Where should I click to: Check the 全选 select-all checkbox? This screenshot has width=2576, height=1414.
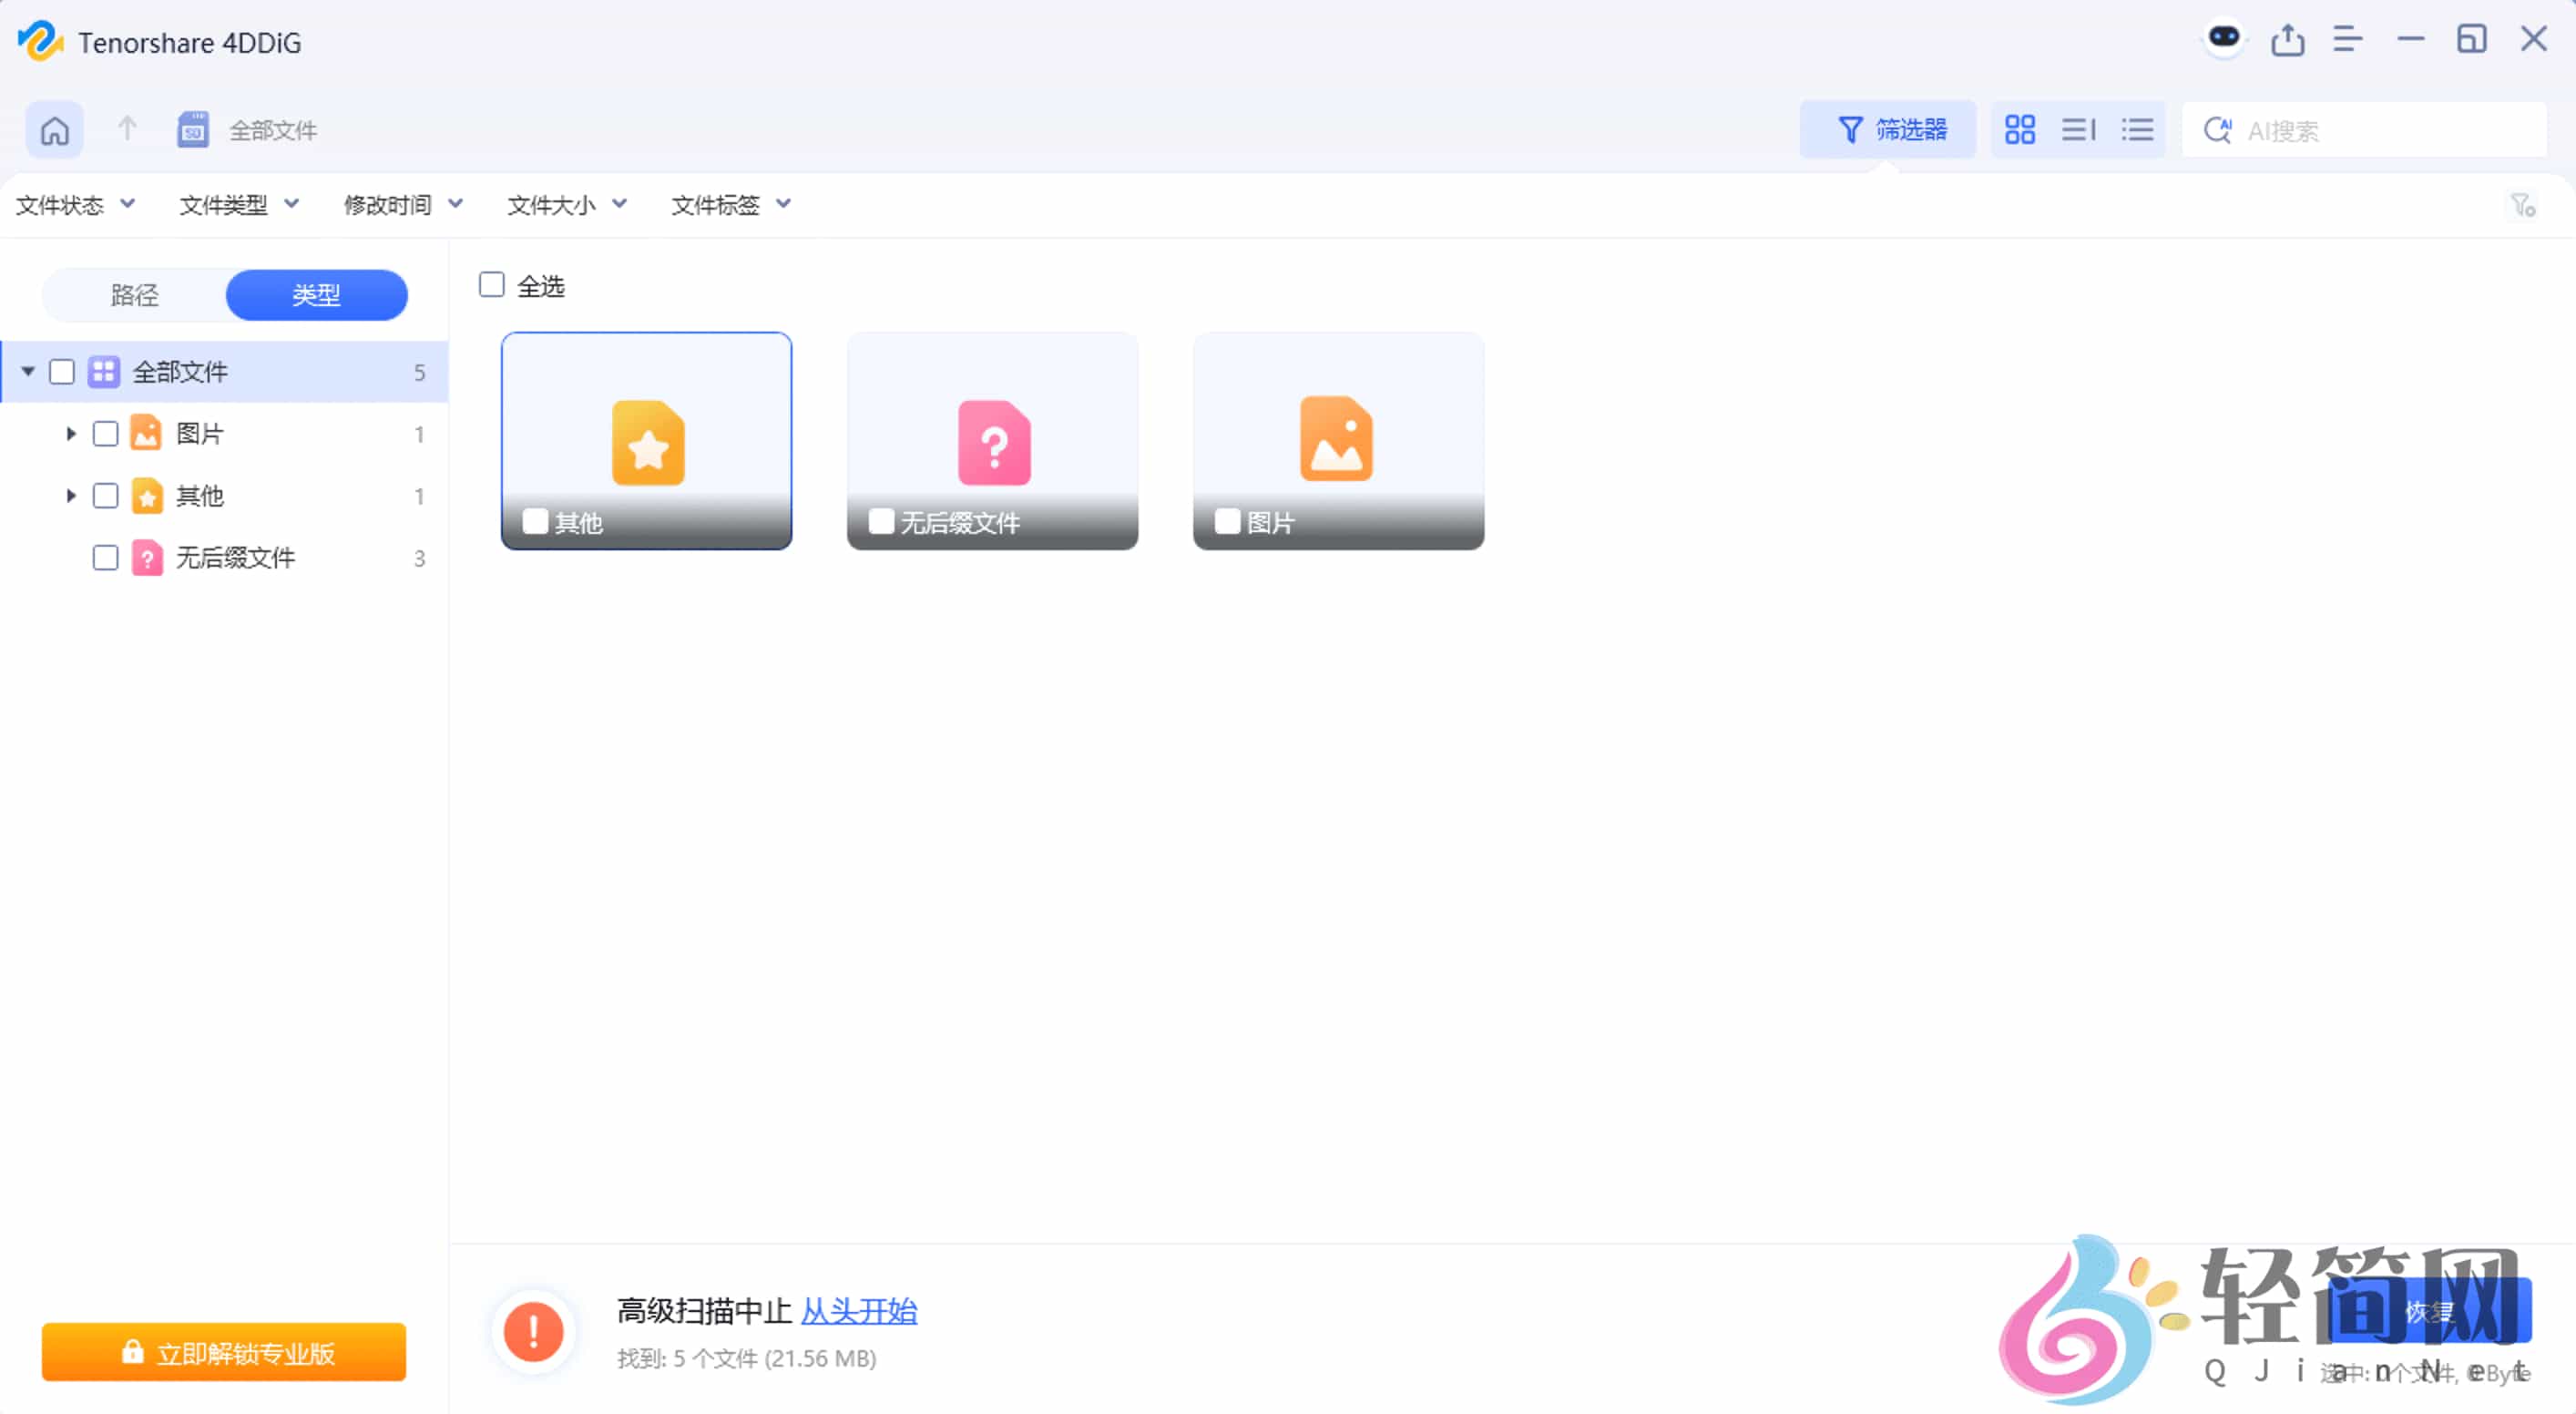point(491,284)
